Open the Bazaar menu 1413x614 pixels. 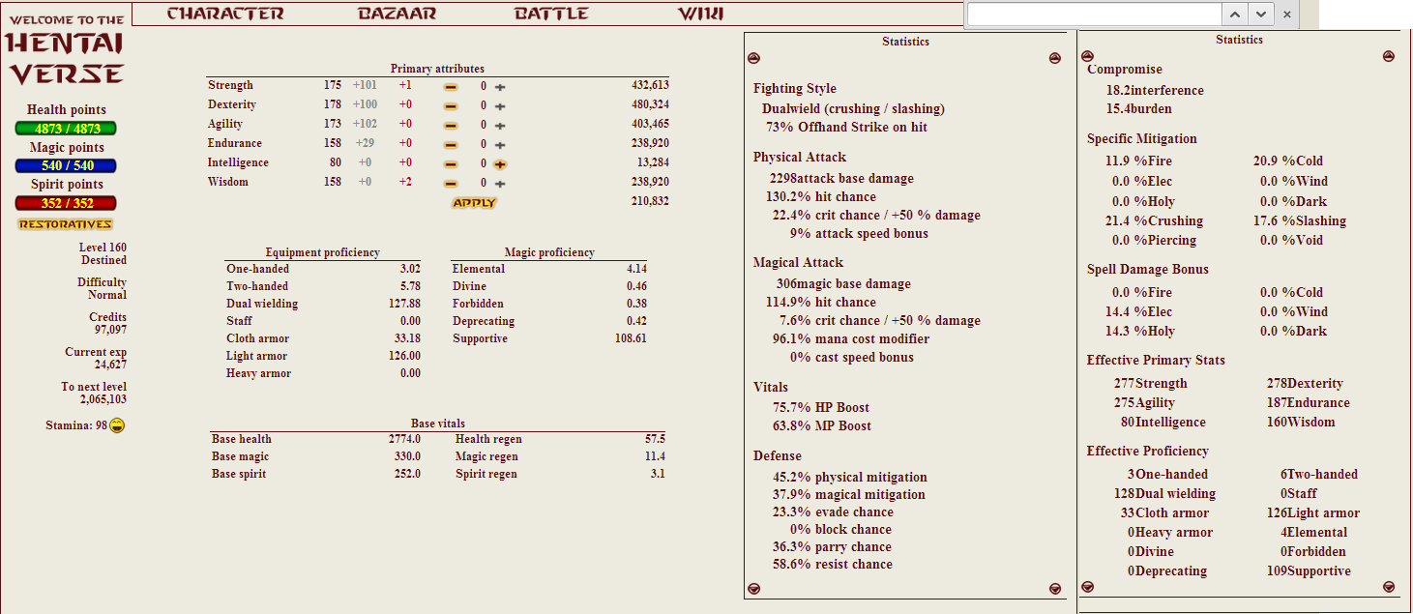point(397,14)
